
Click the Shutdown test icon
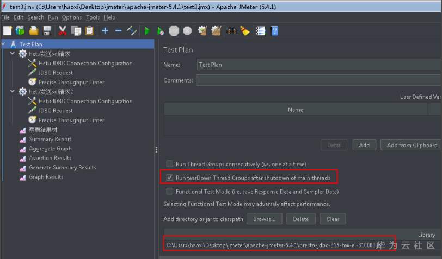[187, 30]
